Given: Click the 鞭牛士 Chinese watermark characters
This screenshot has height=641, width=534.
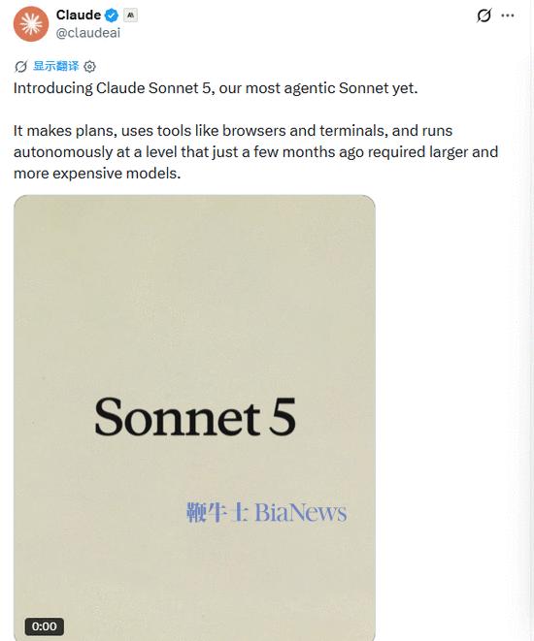Looking at the screenshot, I should tap(217, 512).
